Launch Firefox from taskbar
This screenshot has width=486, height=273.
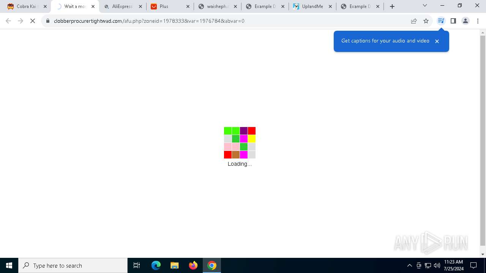(193, 265)
